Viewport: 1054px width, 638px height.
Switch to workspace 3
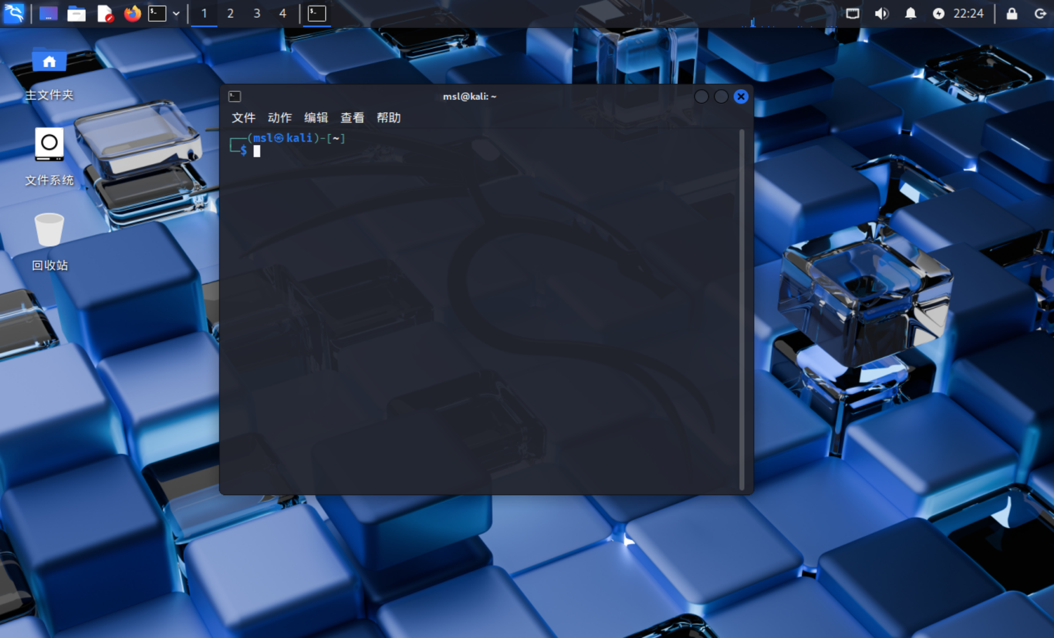pos(256,13)
